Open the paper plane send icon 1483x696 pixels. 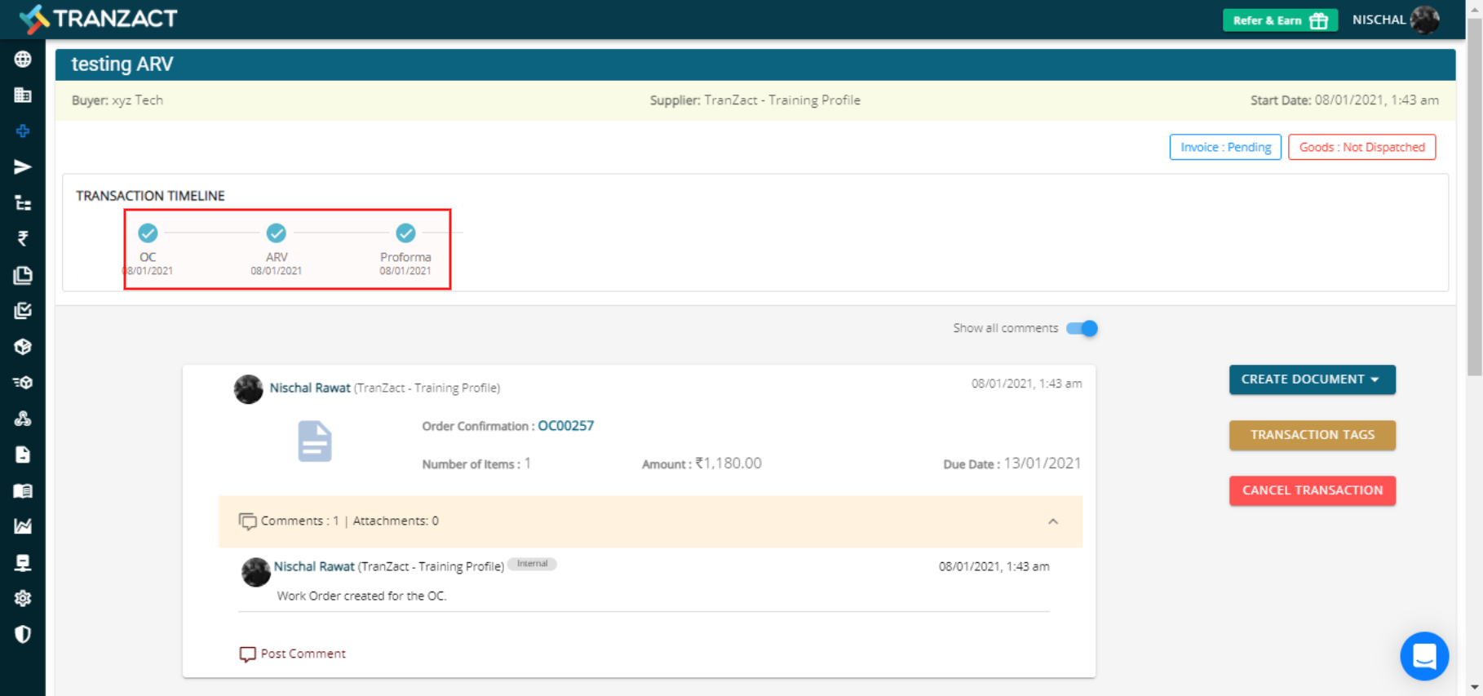click(x=23, y=167)
